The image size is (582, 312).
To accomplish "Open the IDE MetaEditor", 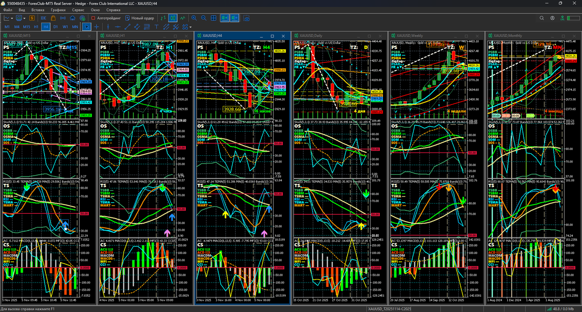I will click(x=44, y=18).
